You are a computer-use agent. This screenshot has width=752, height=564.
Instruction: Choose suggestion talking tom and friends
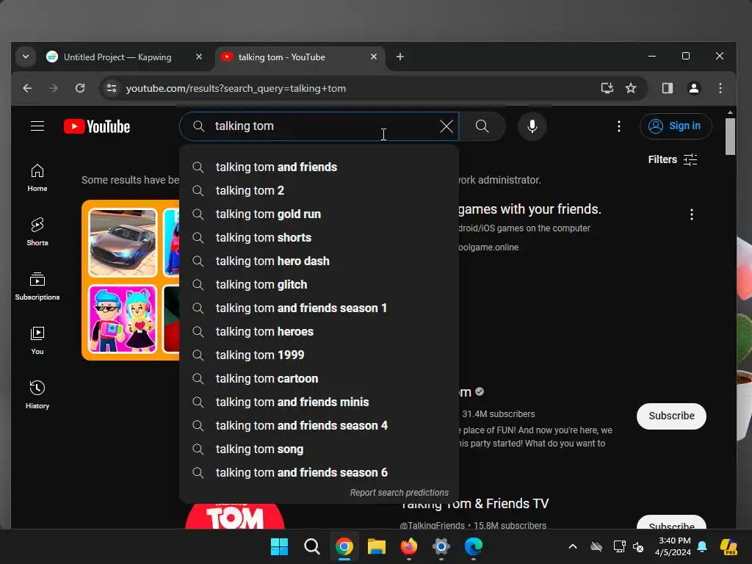(319, 167)
